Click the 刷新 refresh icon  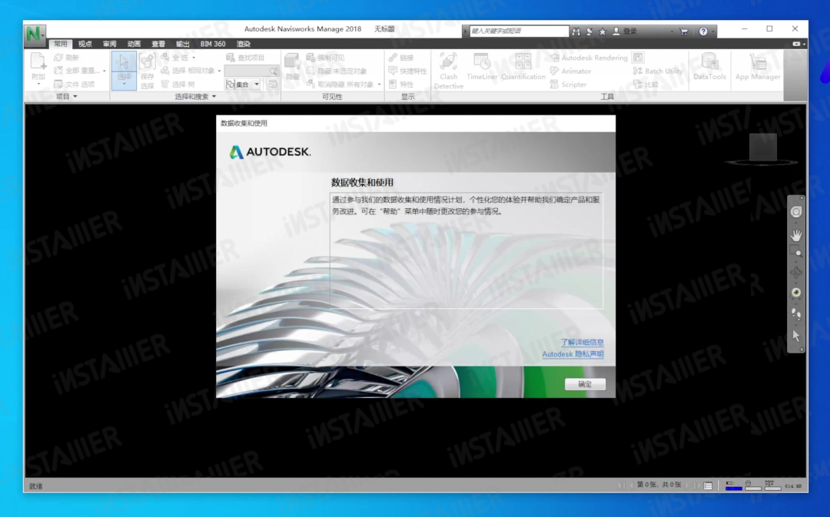coord(58,57)
